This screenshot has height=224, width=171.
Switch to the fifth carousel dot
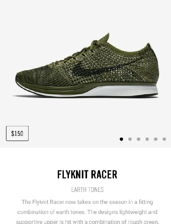(x=156, y=139)
